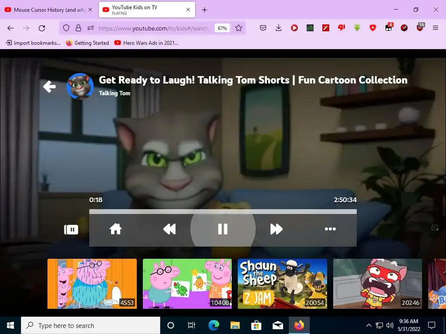Click the picture-in-picture icon at right edge
This screenshot has height=334, width=446.
click(435, 227)
